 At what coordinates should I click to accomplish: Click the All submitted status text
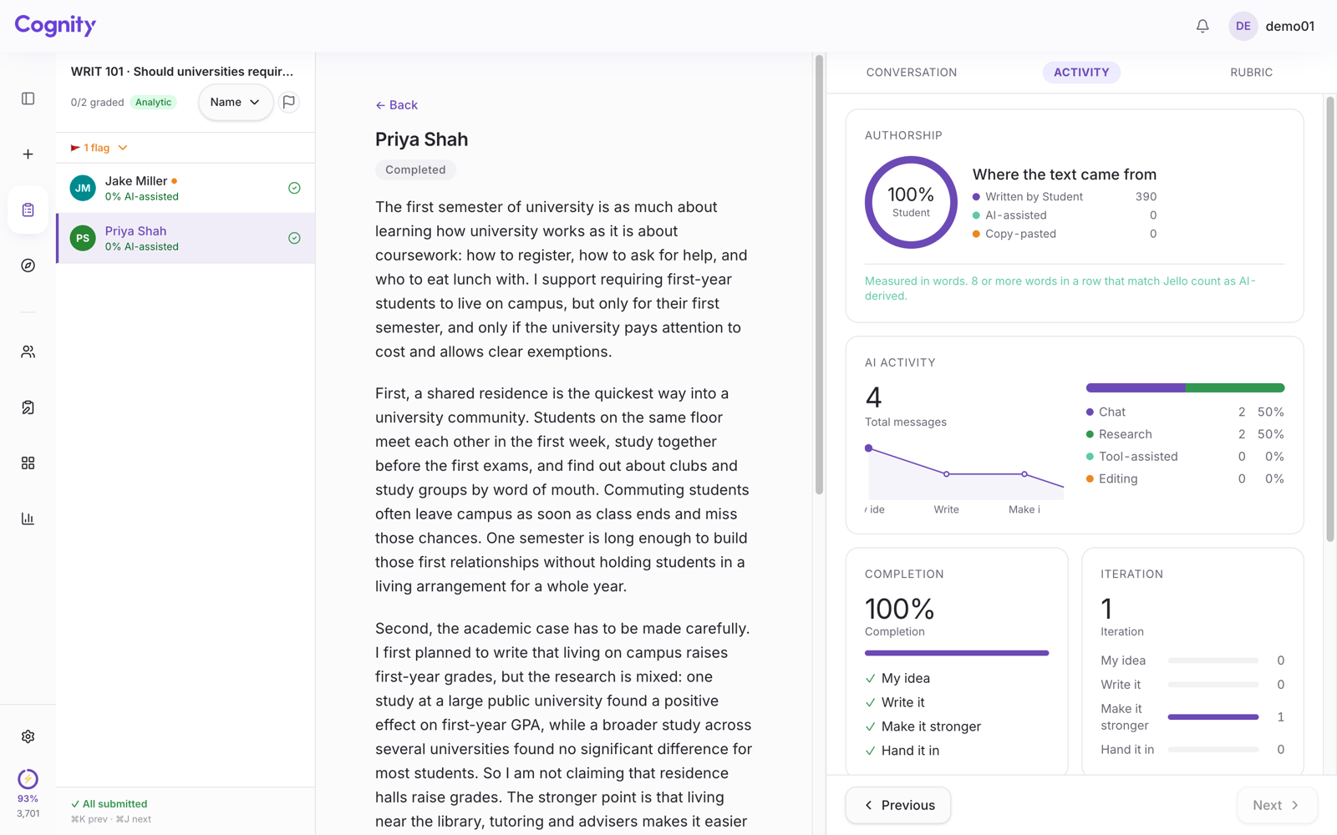pyautogui.click(x=109, y=804)
